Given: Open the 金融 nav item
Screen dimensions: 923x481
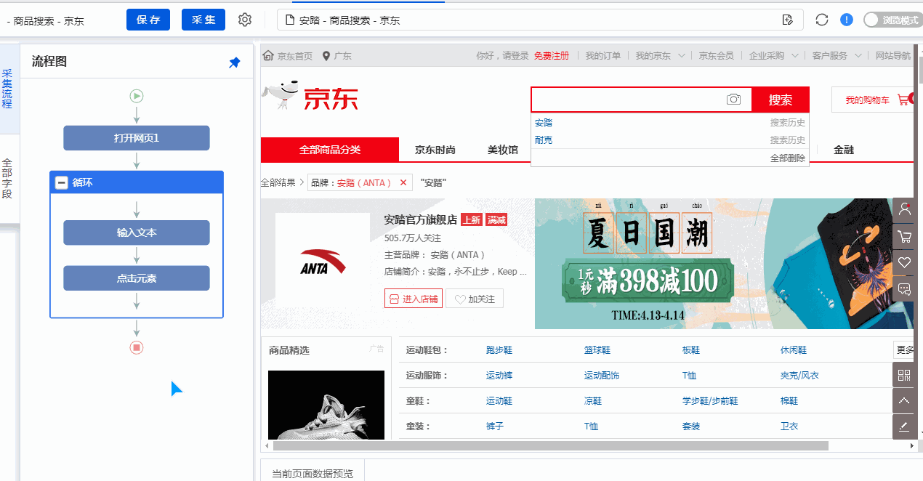Looking at the screenshot, I should point(844,150).
